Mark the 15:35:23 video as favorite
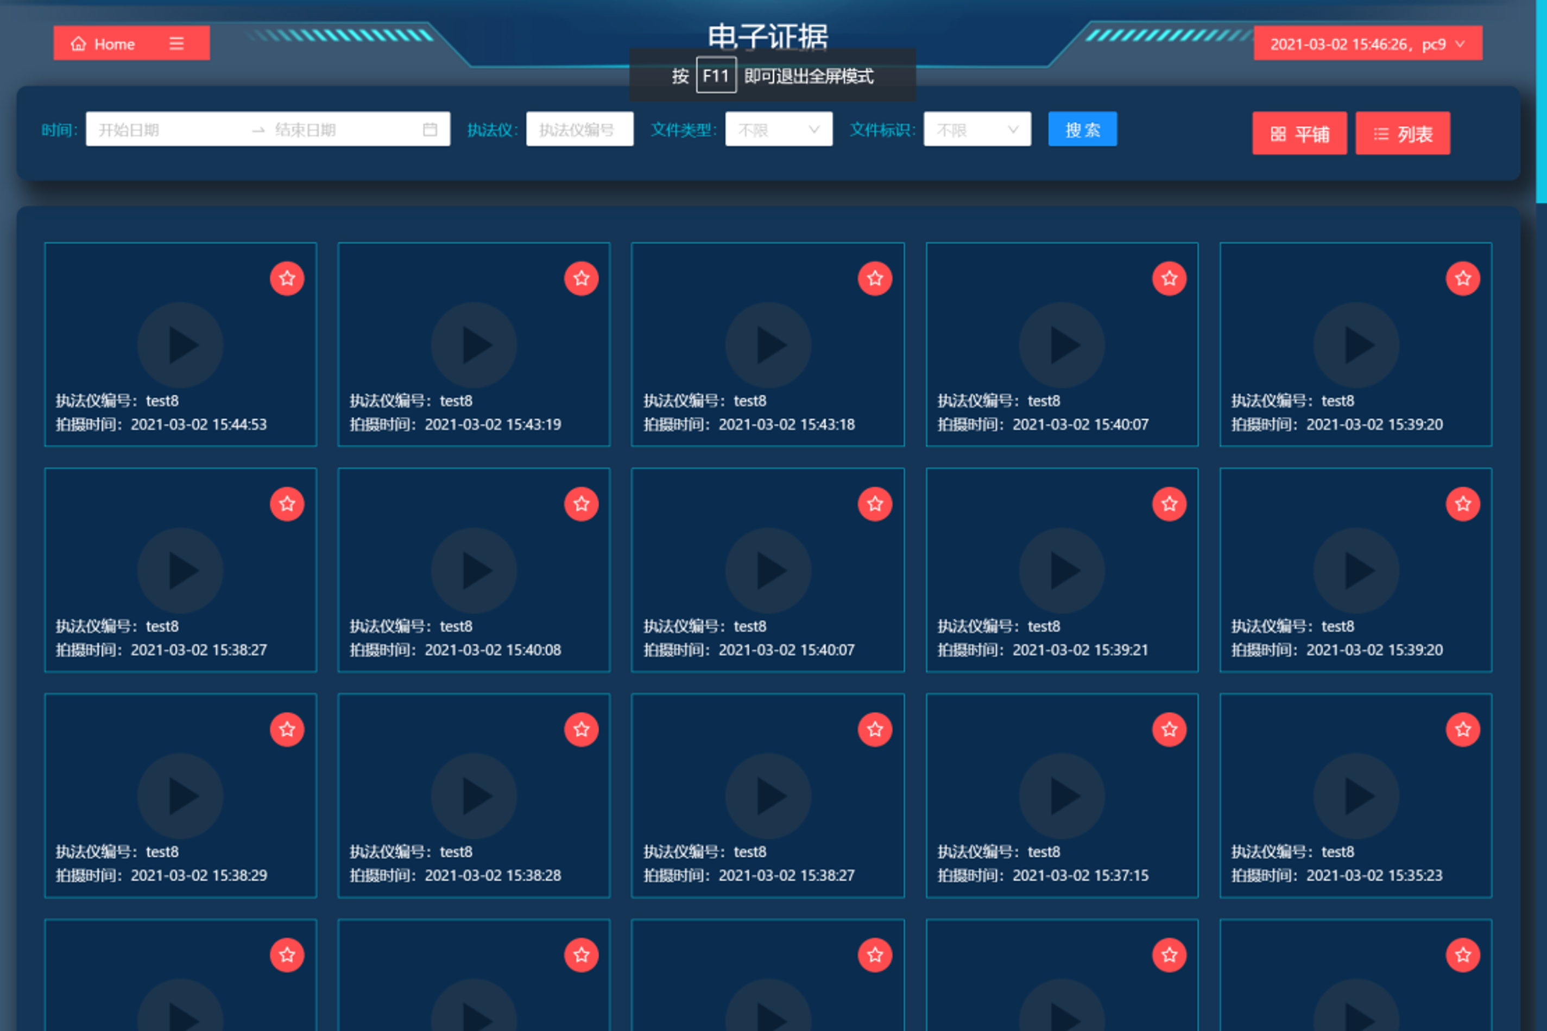Screen dimensions: 1547x1031 tap(1462, 729)
